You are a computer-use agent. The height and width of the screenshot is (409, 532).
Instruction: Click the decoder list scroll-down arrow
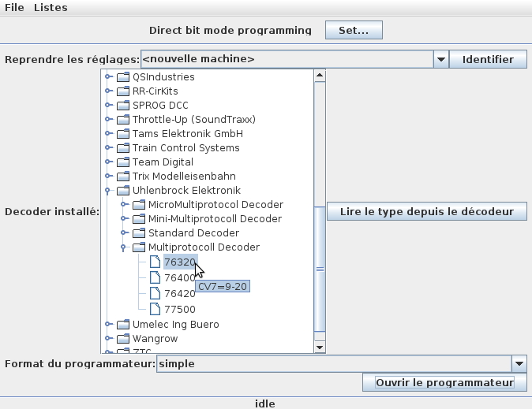tap(320, 347)
